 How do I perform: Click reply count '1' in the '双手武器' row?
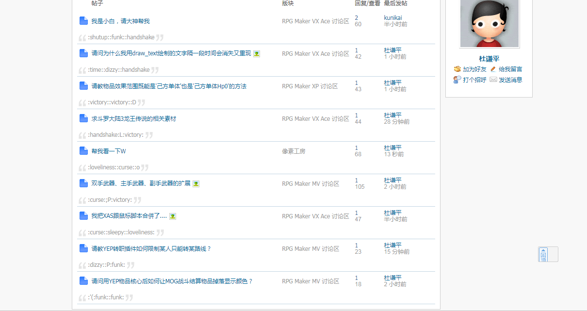pos(357,180)
